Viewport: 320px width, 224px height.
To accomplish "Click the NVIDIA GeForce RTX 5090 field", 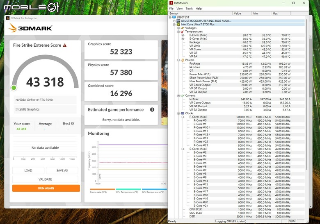I will point(45,100).
